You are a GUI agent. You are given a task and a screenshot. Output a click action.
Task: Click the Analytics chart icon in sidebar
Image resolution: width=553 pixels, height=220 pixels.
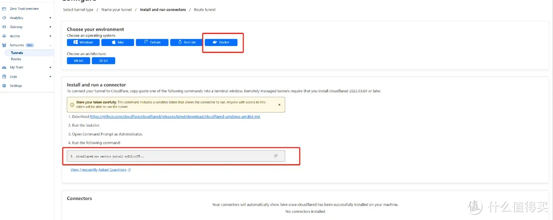click(x=4, y=18)
